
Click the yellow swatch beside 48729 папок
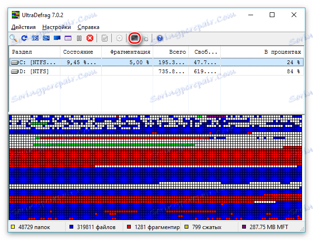(x=13, y=227)
